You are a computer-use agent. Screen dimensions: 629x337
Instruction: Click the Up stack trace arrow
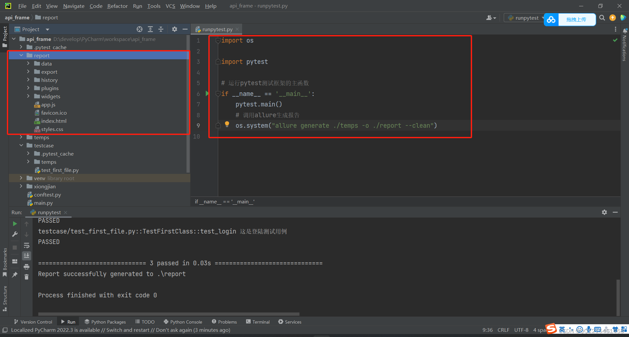pyautogui.click(x=27, y=224)
